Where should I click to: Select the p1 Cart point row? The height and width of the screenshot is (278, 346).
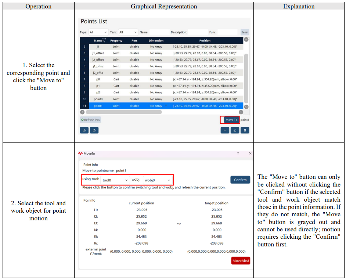[x=162, y=86]
